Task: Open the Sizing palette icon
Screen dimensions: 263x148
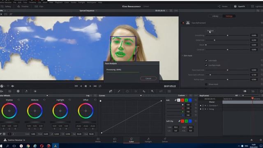Action: tap(161, 91)
